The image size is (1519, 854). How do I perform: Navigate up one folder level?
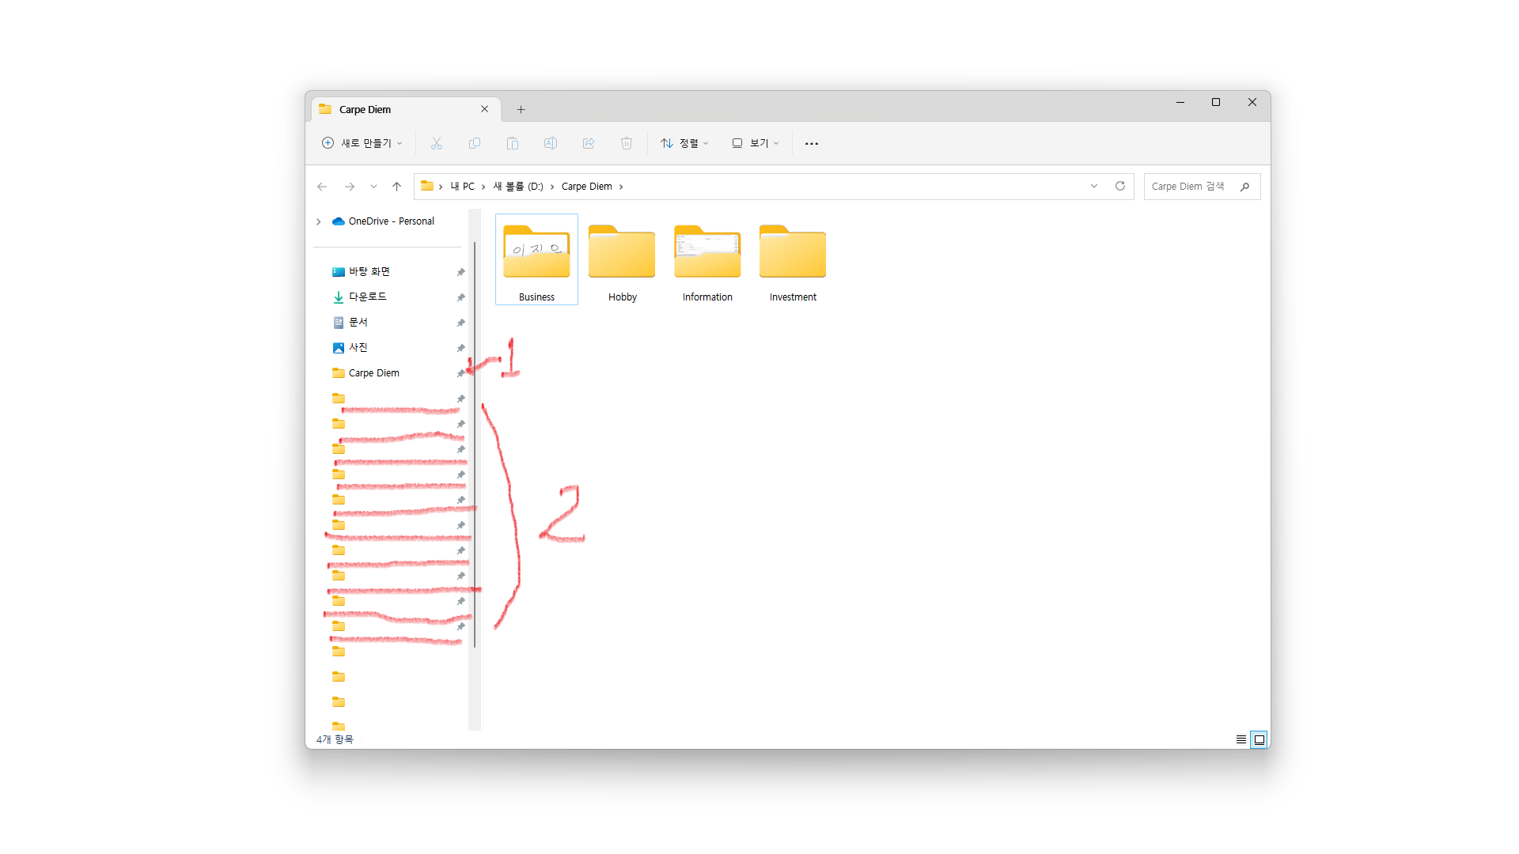[x=397, y=187]
